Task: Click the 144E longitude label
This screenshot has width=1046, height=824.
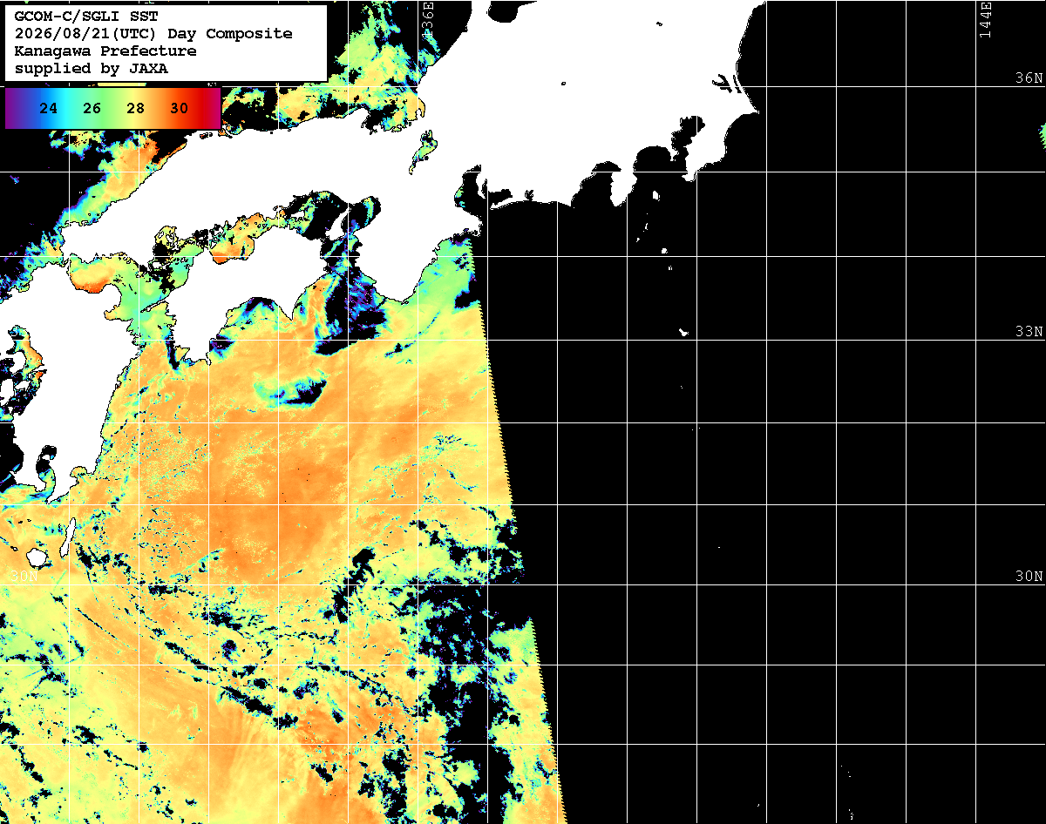Action: 985,19
